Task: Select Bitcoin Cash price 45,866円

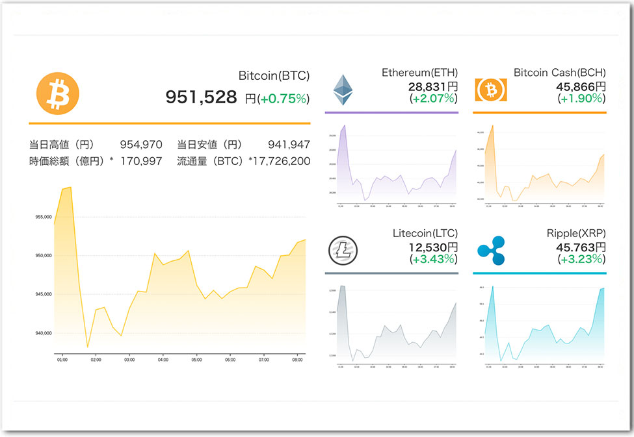Action: pyautogui.click(x=581, y=87)
